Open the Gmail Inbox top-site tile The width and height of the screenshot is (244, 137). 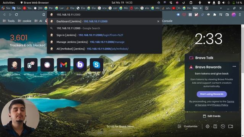coord(64,65)
